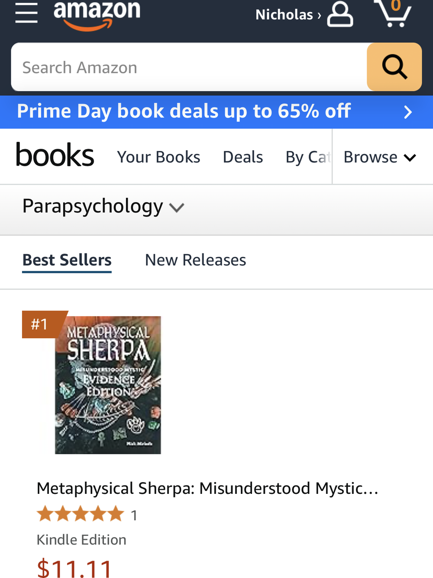Switch to the Best Sellers tab
Viewport: 433px width, 578px height.
pos(67,260)
